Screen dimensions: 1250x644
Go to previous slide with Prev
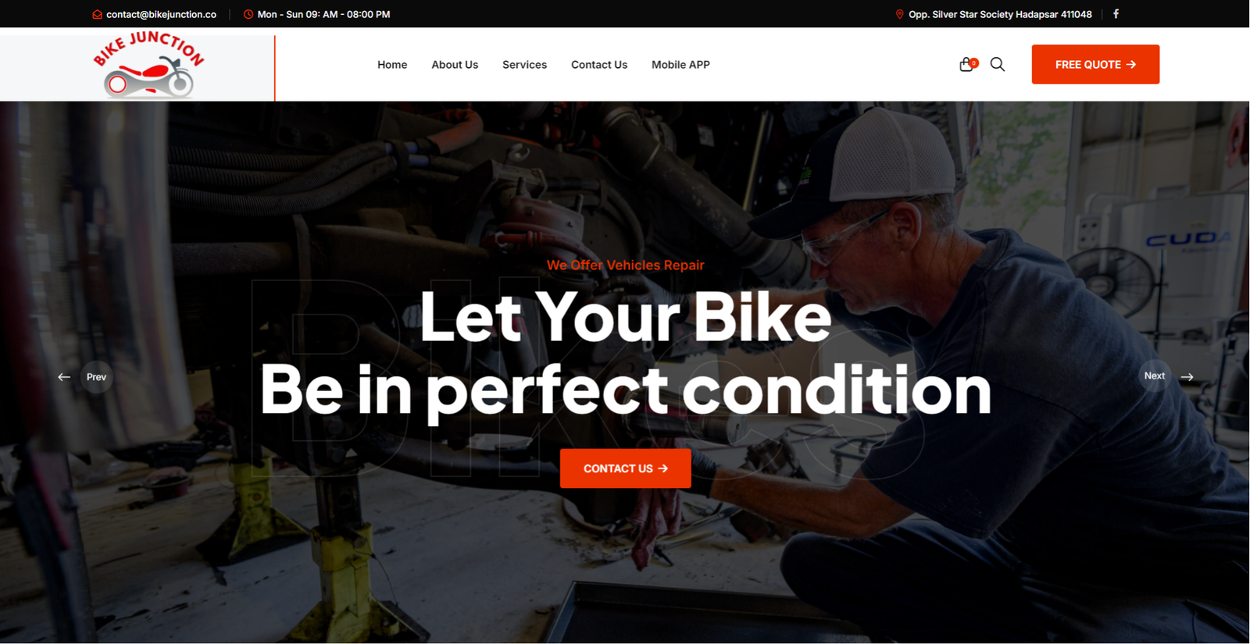click(96, 377)
